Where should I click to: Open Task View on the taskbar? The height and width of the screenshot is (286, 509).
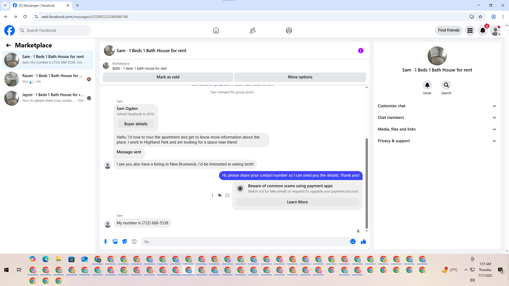pos(19,270)
